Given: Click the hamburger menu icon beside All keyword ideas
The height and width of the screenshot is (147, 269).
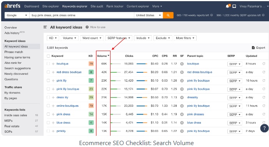Looking at the screenshot, I should tap(45, 27).
